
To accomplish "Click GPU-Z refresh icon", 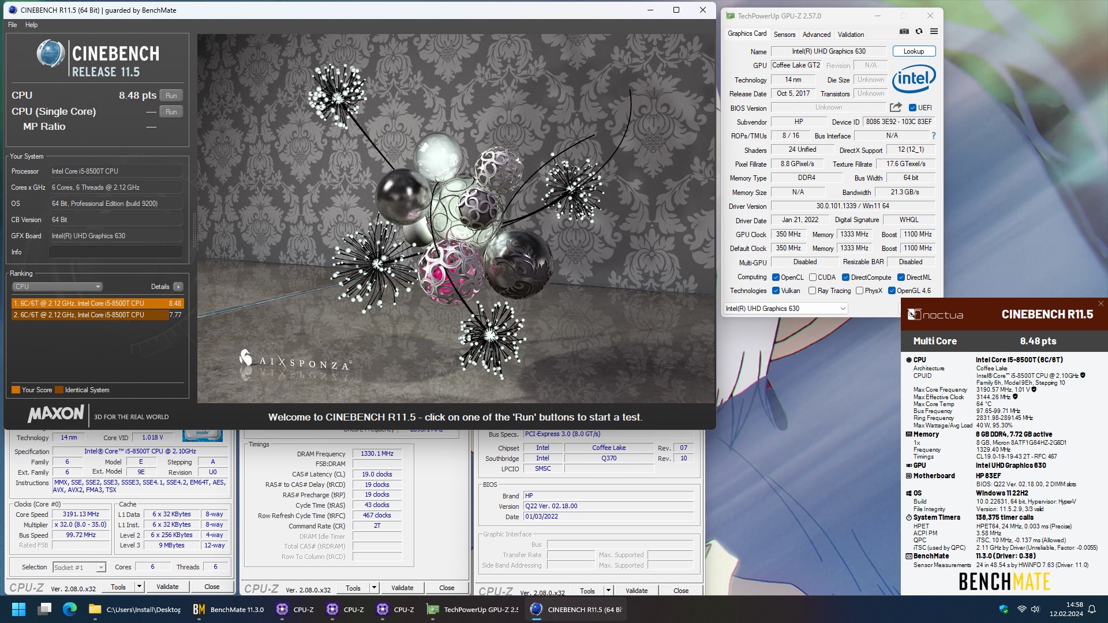I will (x=919, y=31).
